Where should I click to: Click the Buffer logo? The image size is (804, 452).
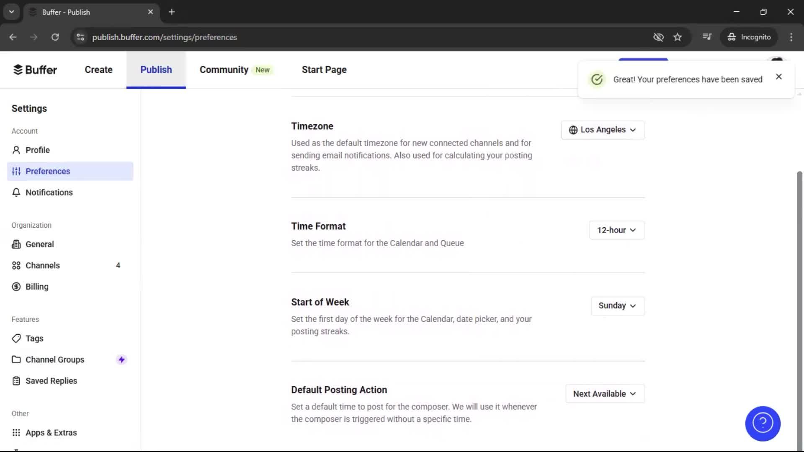click(35, 69)
